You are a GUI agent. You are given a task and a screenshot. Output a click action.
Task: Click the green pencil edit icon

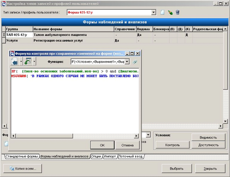point(170,12)
